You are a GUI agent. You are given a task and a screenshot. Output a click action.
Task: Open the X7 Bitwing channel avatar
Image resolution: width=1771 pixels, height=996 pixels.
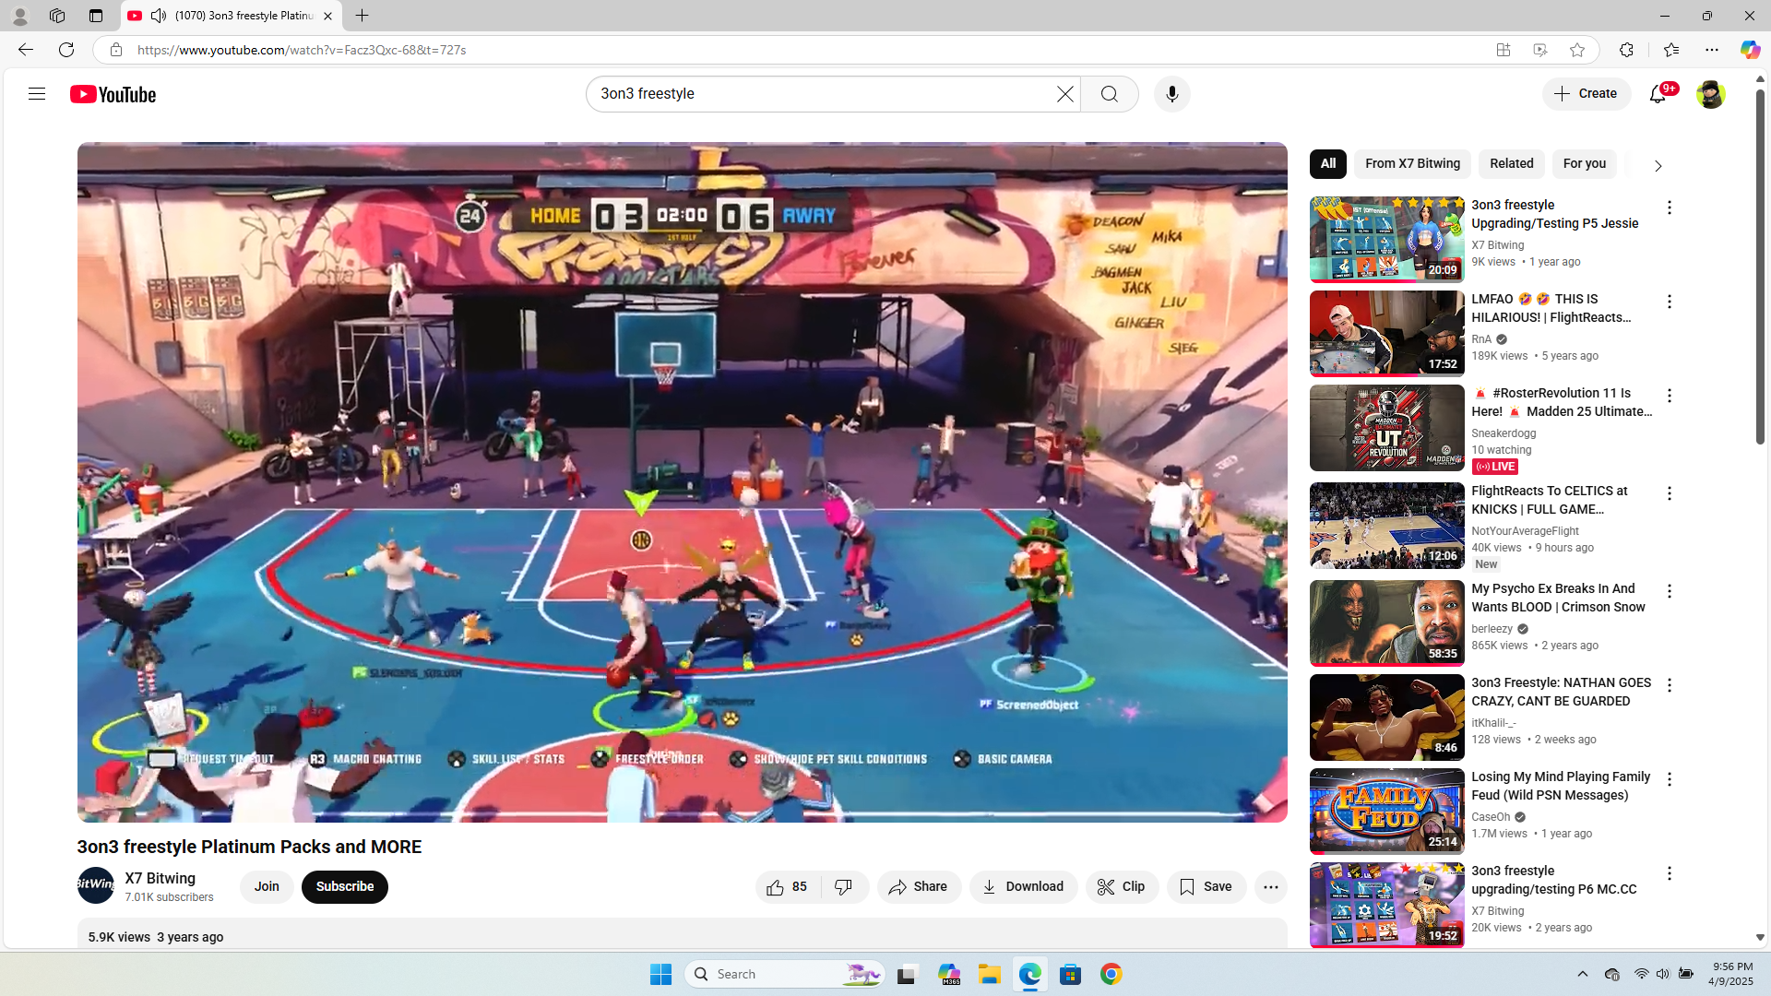tap(96, 885)
